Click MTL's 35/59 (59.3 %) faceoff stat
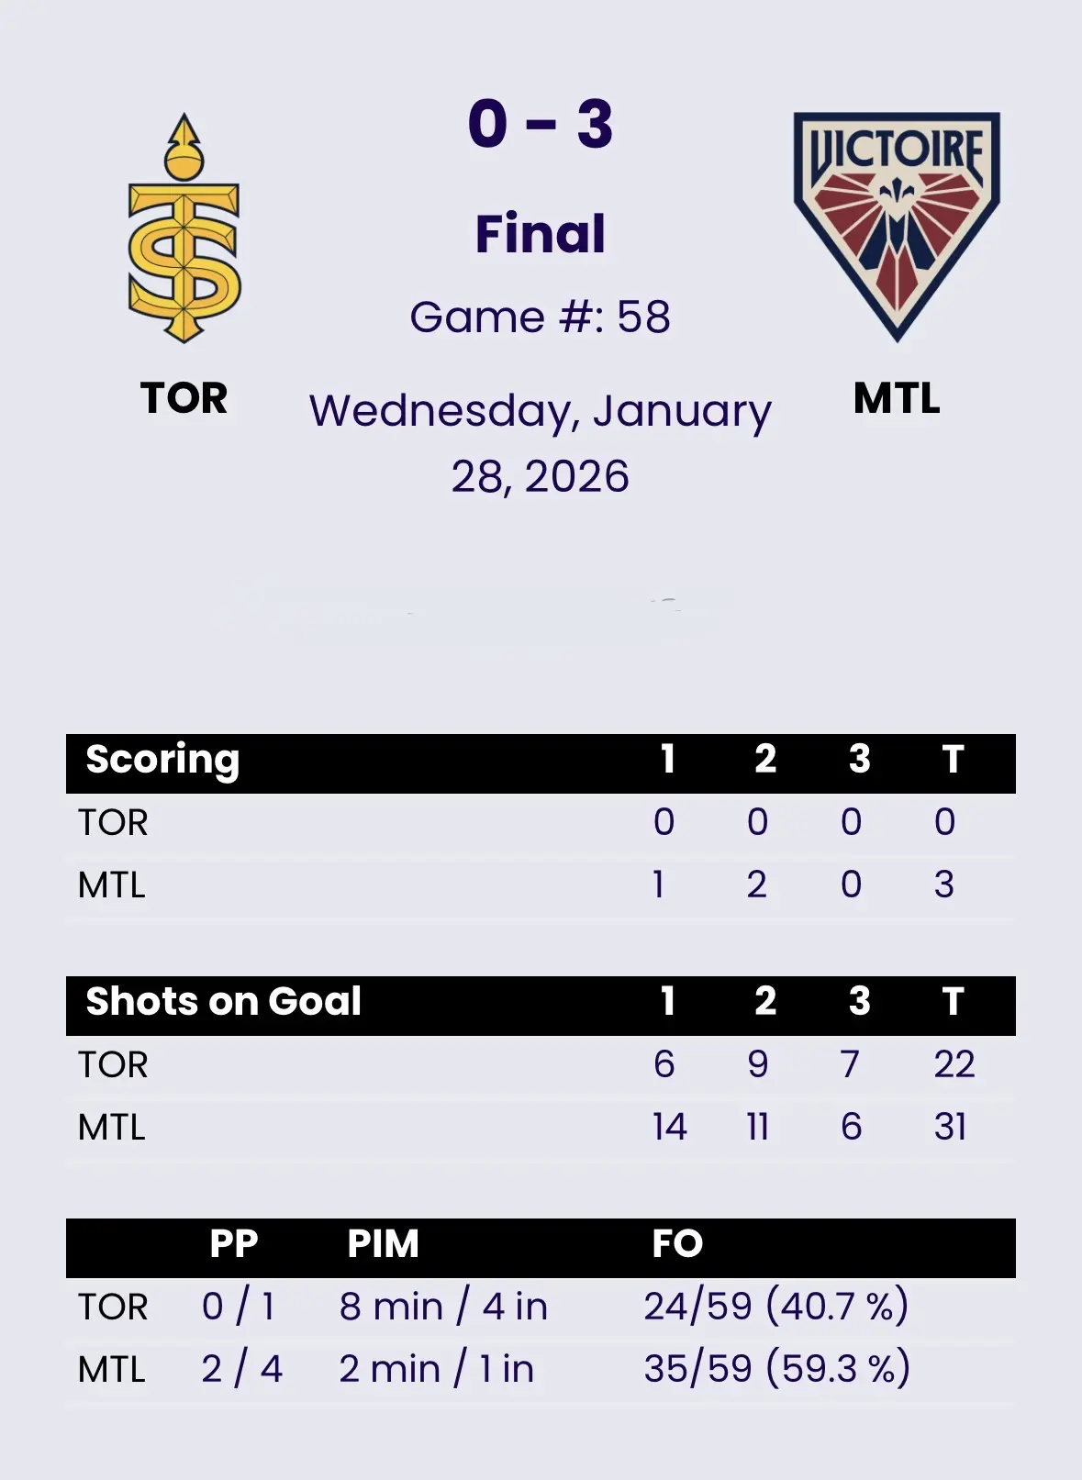1082x1480 pixels. click(776, 1369)
